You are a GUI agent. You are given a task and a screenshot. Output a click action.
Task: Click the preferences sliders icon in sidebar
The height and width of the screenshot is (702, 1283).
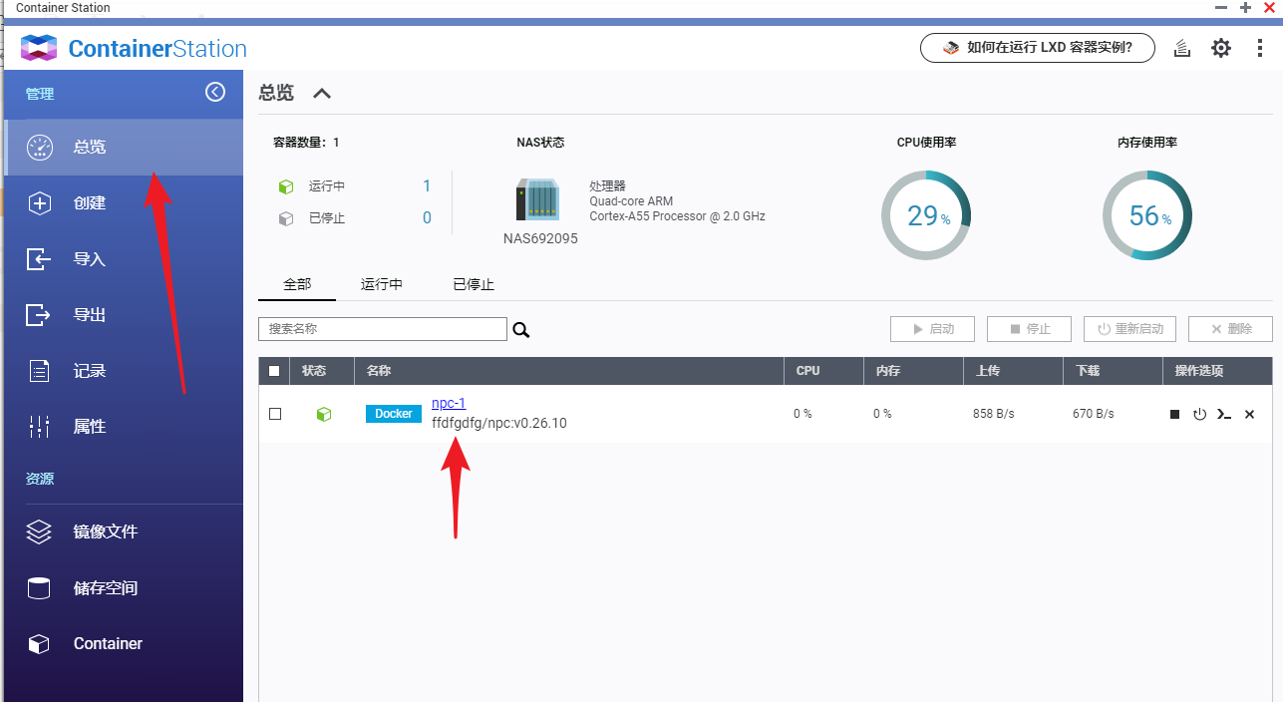pyautogui.click(x=39, y=427)
